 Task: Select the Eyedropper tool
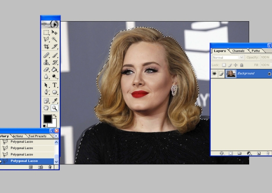point(55,100)
